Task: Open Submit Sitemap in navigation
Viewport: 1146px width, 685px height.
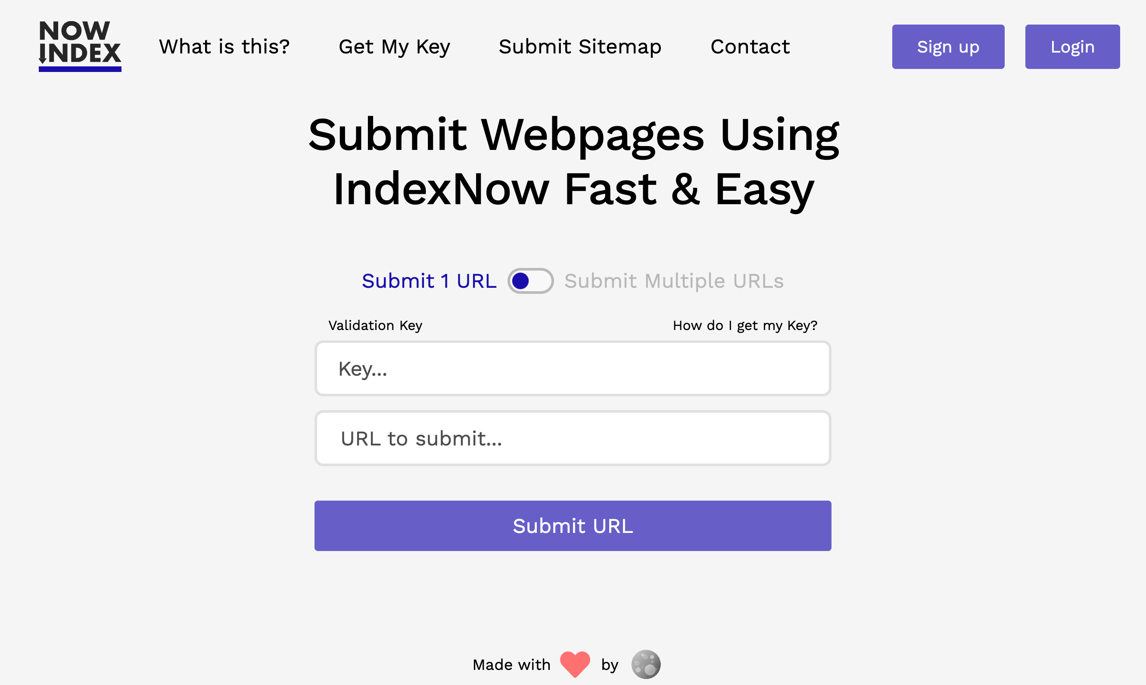Action: pos(580,47)
